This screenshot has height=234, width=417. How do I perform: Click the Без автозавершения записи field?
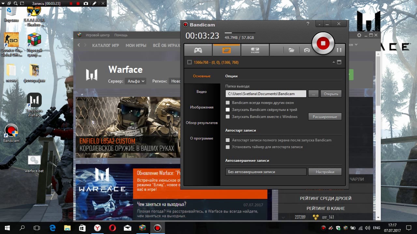(266, 172)
